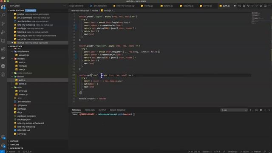Switch to the env.template tab

pos(99,6)
